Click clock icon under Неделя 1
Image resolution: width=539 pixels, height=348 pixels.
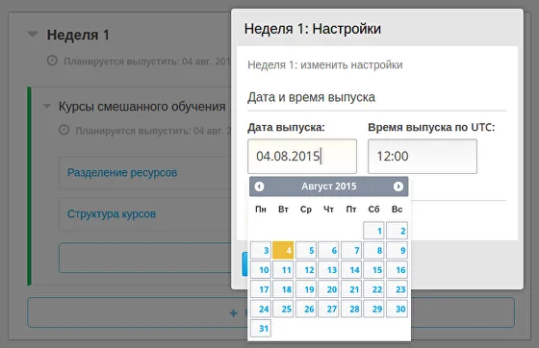tap(52, 61)
